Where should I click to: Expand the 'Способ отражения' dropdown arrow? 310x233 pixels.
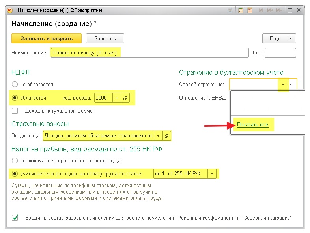[283, 85]
